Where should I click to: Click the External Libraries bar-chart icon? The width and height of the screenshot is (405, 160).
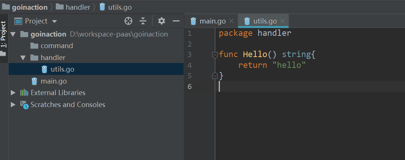(x=24, y=93)
